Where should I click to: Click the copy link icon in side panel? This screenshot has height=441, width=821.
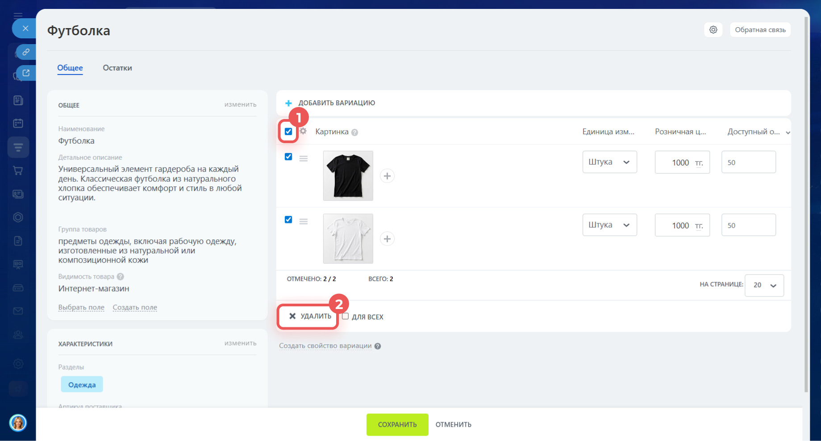pos(26,52)
